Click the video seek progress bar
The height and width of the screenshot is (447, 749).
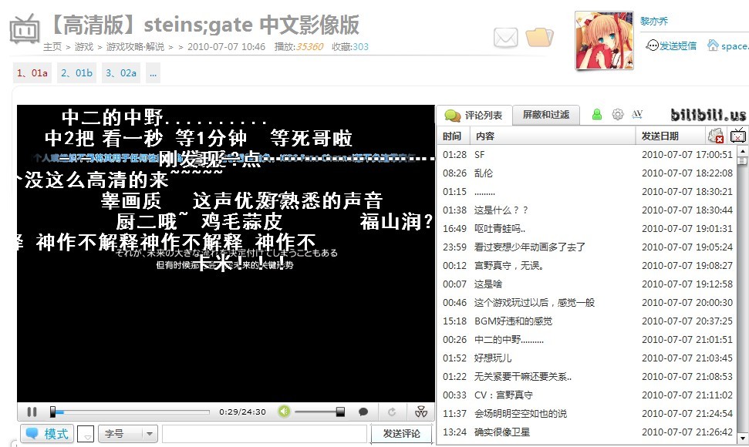click(130, 412)
